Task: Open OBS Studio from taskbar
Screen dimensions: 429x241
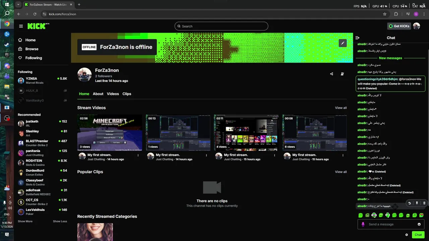Action: tap(7, 118)
